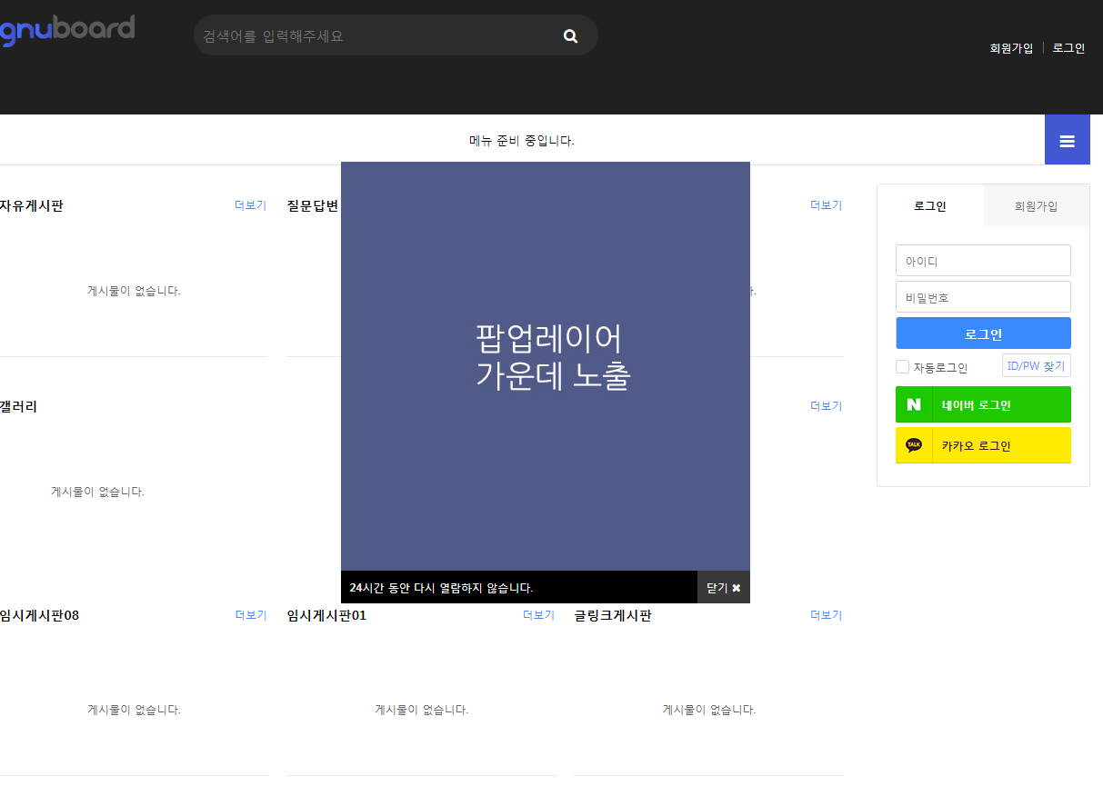
Task: Focus the 비밀번호 input field
Action: [983, 297]
